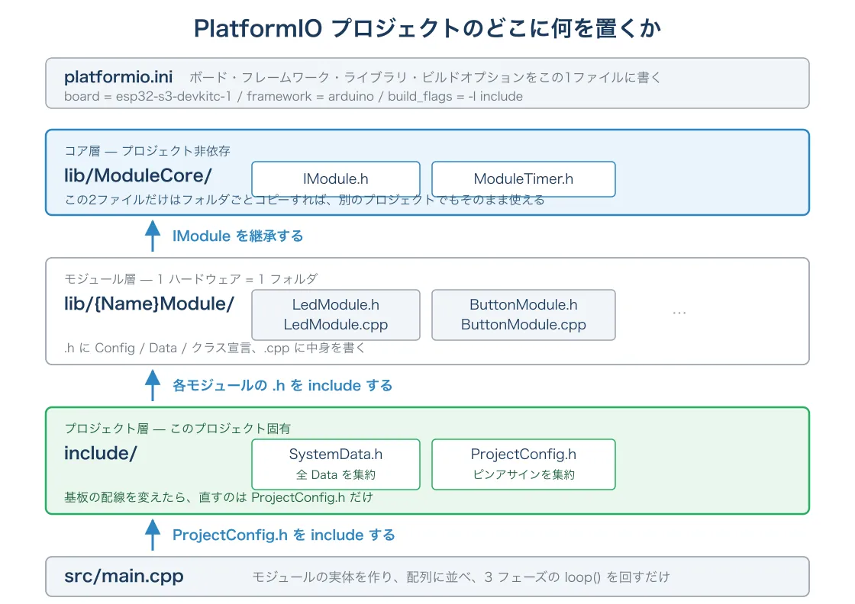
Task: Select the 'platformio.ini' file label
Action: [118, 77]
